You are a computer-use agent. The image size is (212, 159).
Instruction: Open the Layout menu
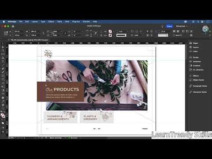point(34,22)
